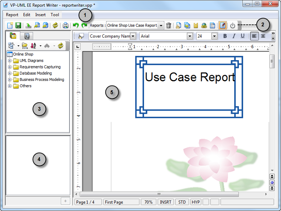Click the 70% zoom status field
Screen dimensions: 281x211
pos(149,202)
